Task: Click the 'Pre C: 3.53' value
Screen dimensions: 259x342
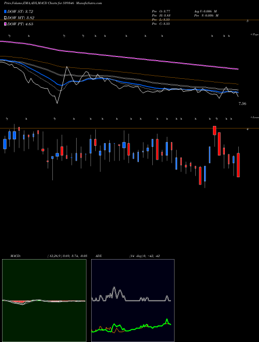Action: [161, 24]
